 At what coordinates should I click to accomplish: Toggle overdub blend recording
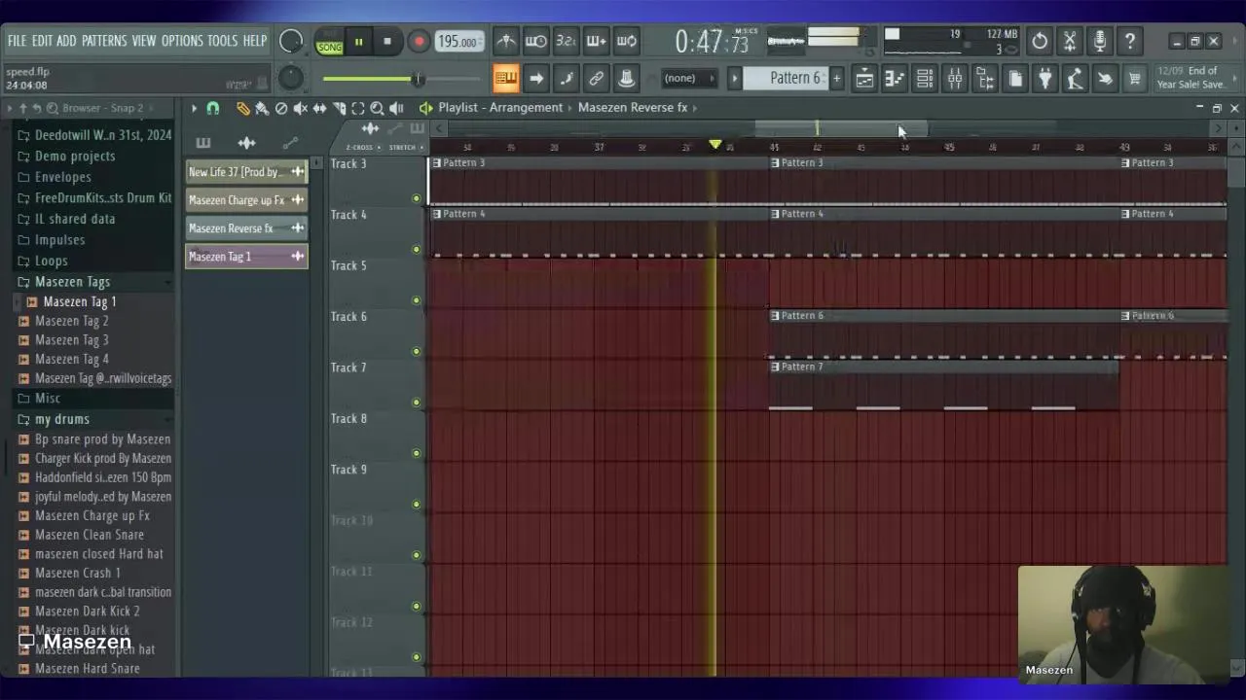pos(597,41)
